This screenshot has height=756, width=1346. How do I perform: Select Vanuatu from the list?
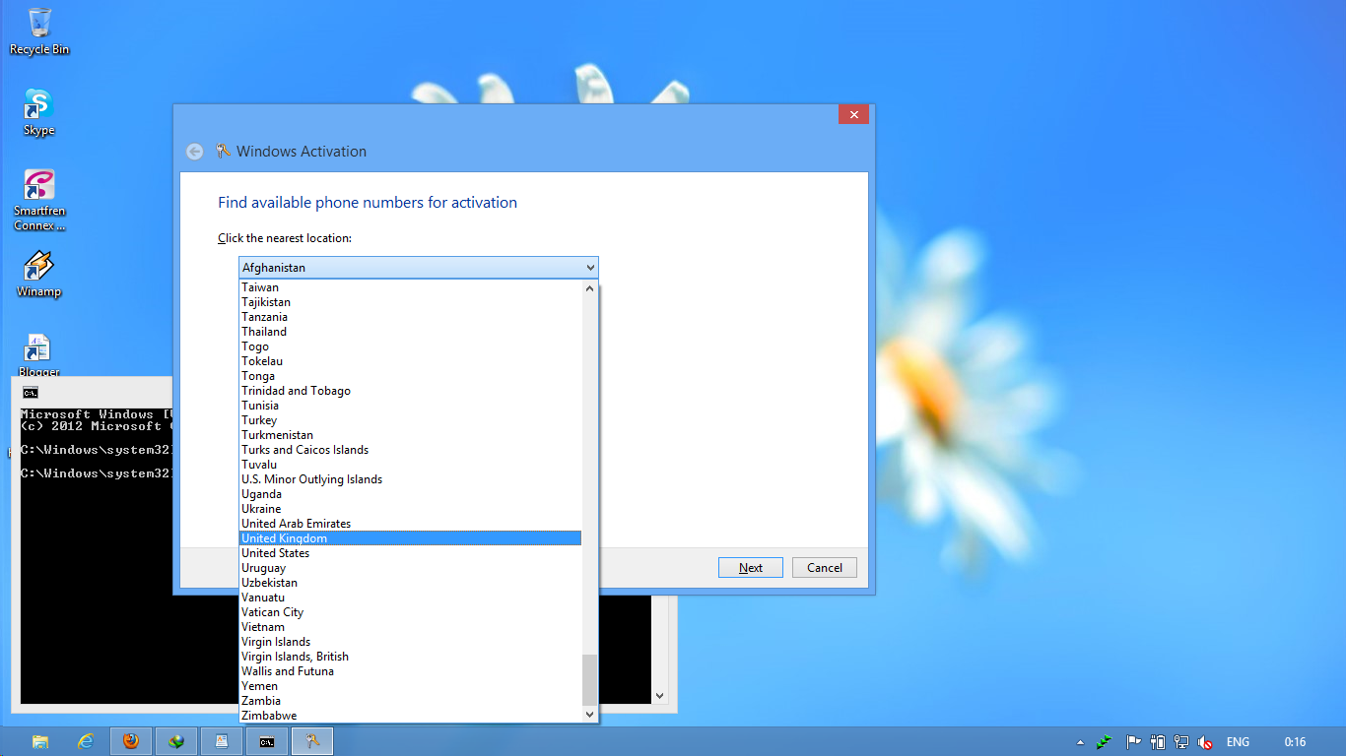411,598
